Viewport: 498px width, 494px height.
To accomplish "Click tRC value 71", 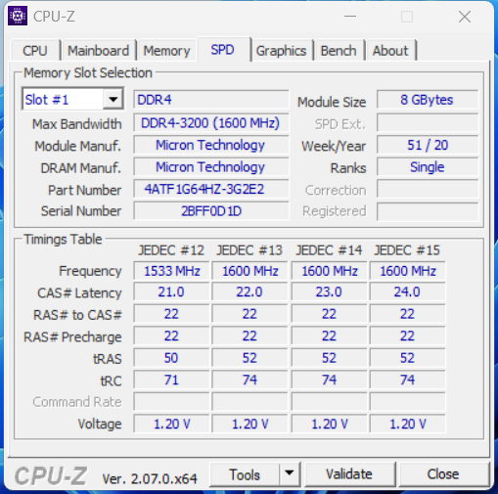I will [x=171, y=380].
